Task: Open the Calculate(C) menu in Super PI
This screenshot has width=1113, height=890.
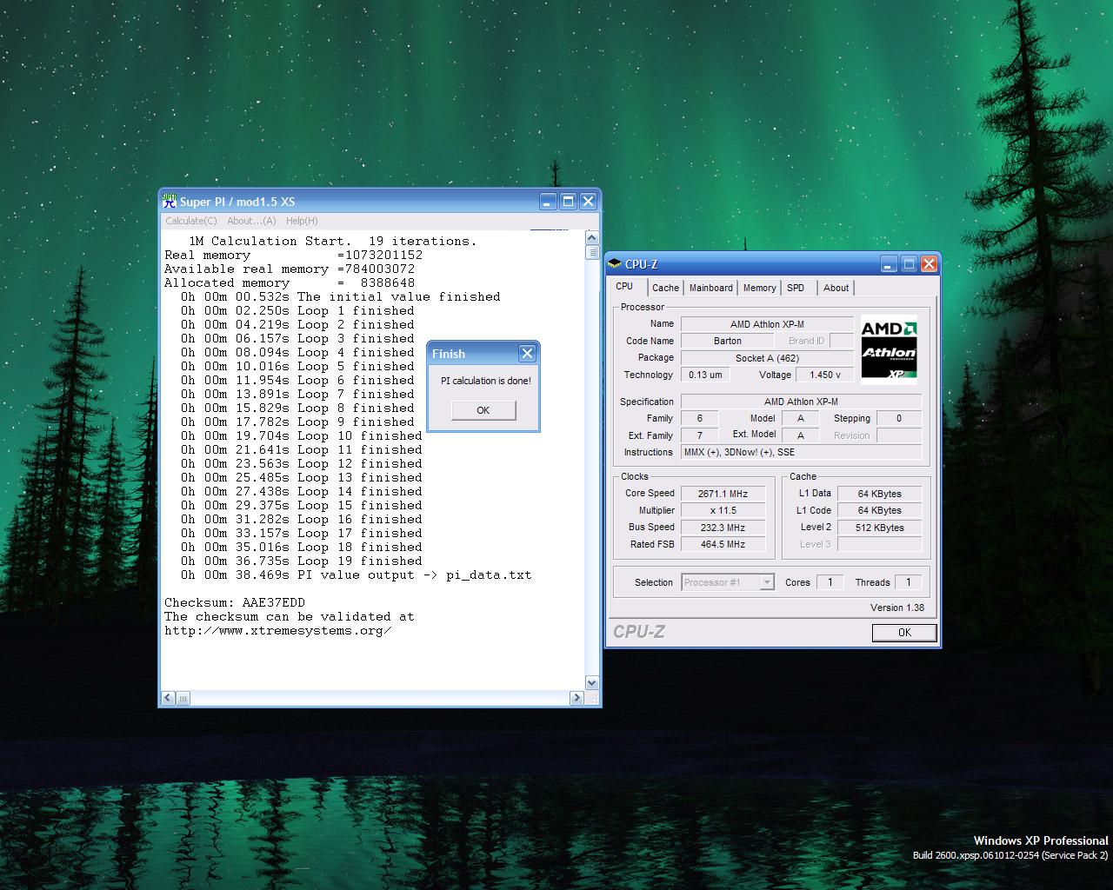Action: 191,221
